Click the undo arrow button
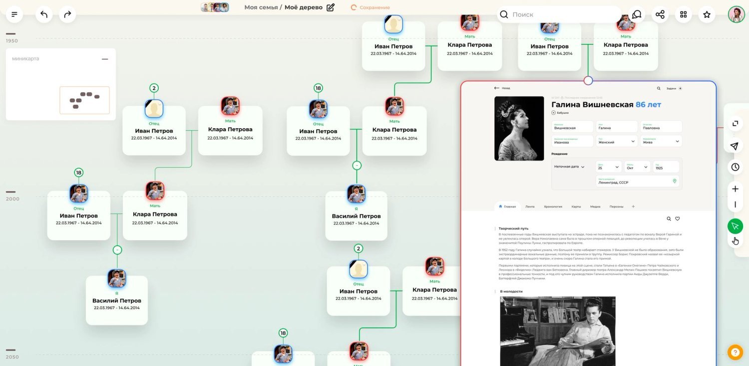749x366 pixels. point(44,14)
